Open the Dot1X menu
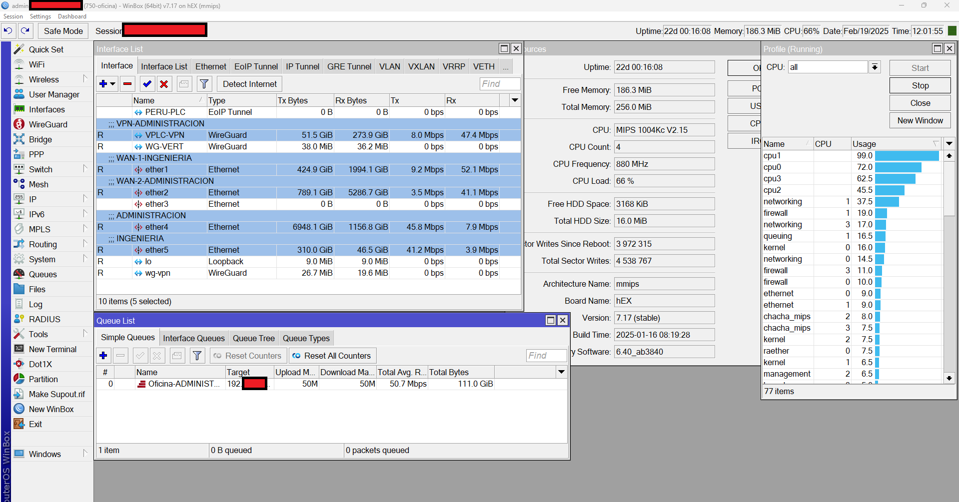 pos(40,364)
